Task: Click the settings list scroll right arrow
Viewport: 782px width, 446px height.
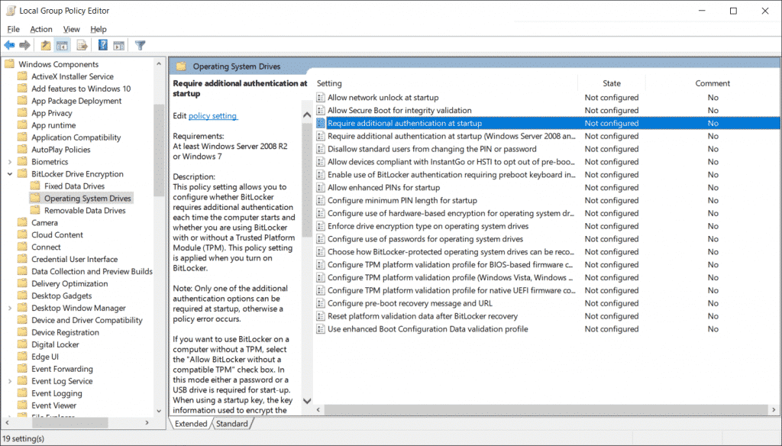Action: point(774,409)
